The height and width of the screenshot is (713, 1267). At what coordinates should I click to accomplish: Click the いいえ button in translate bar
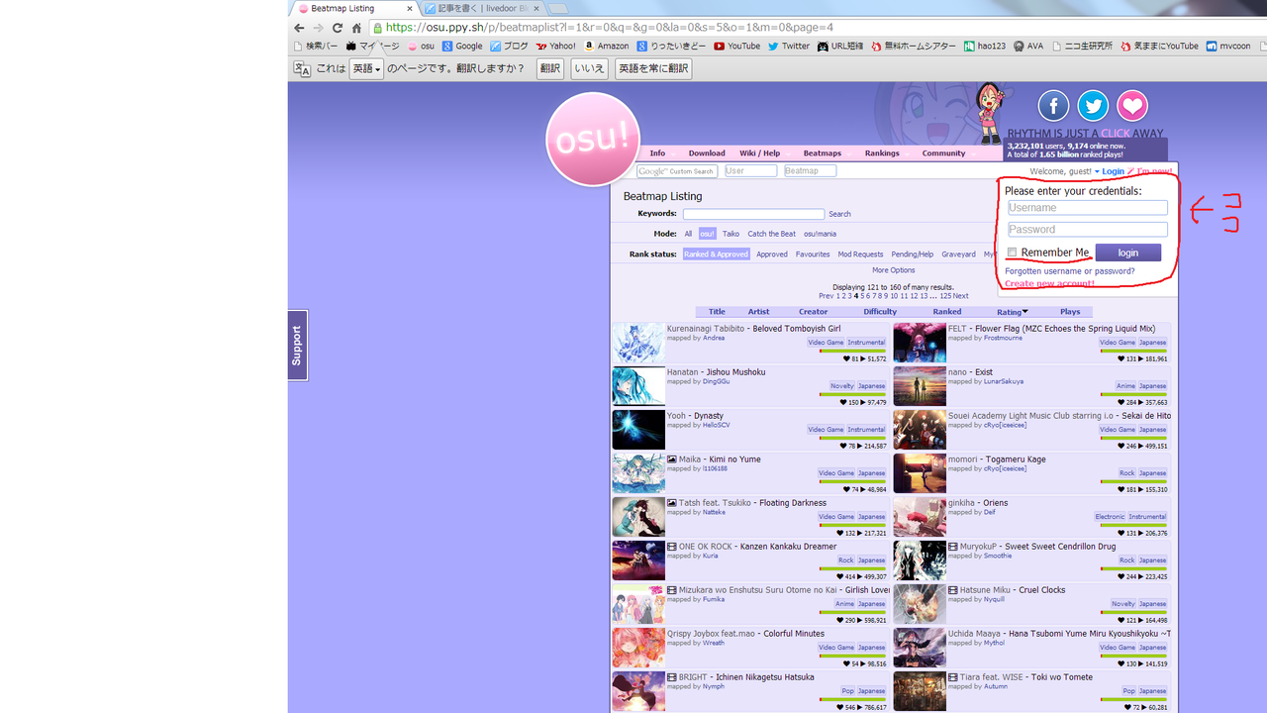pyautogui.click(x=589, y=69)
